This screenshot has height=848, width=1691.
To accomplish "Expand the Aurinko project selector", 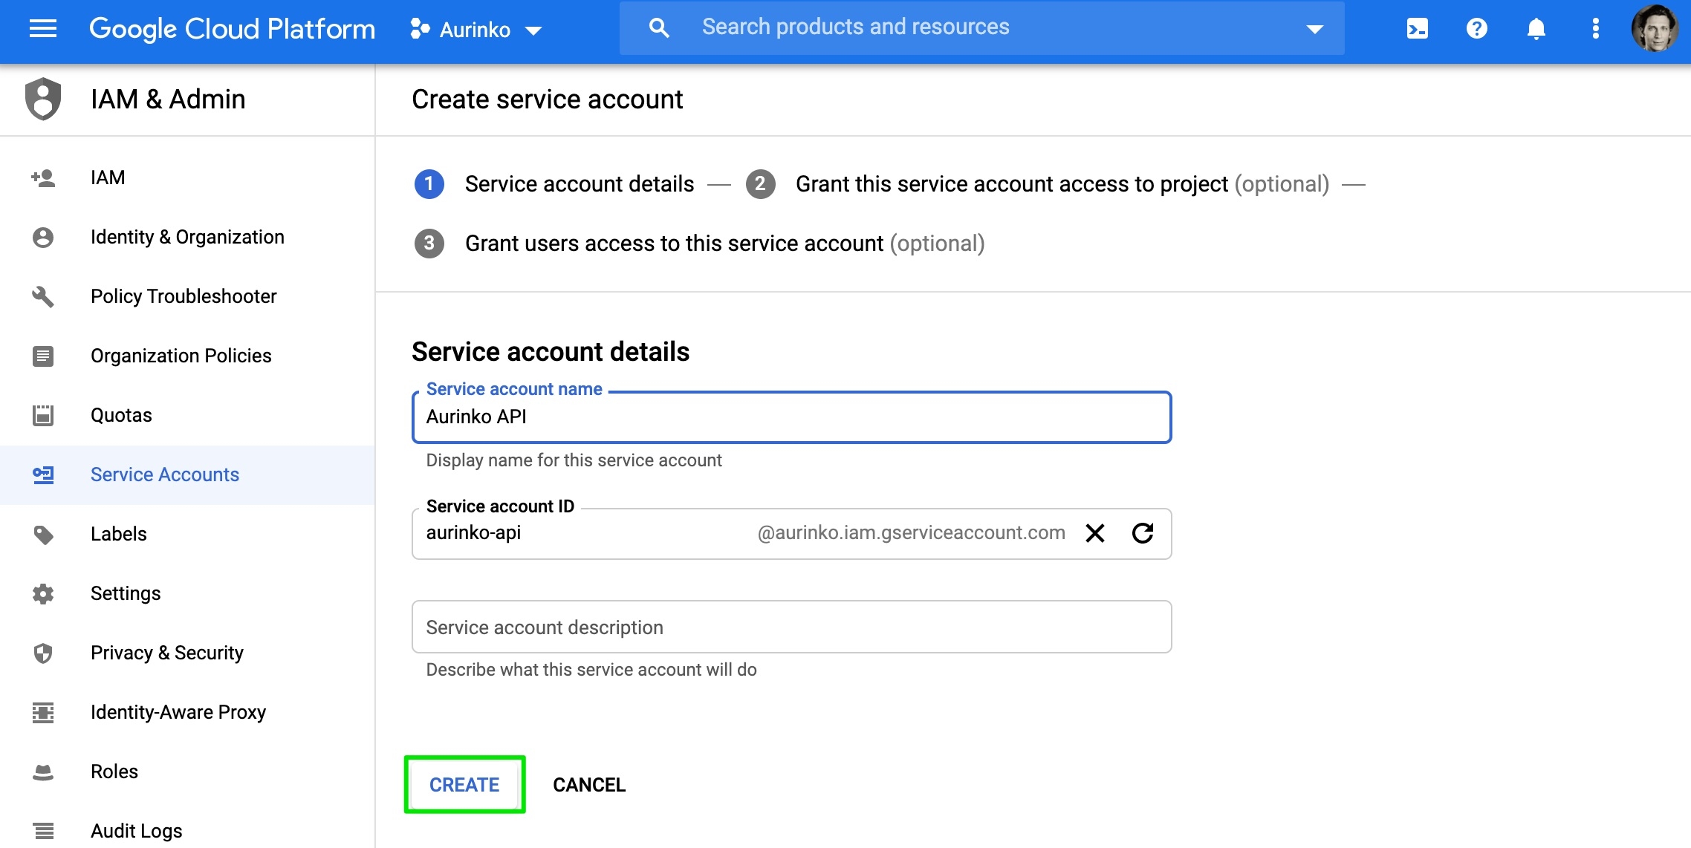I will click(476, 30).
